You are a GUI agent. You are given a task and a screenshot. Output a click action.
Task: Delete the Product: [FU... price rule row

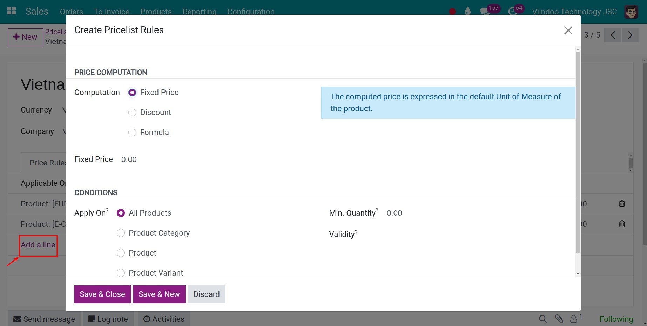tap(622, 204)
